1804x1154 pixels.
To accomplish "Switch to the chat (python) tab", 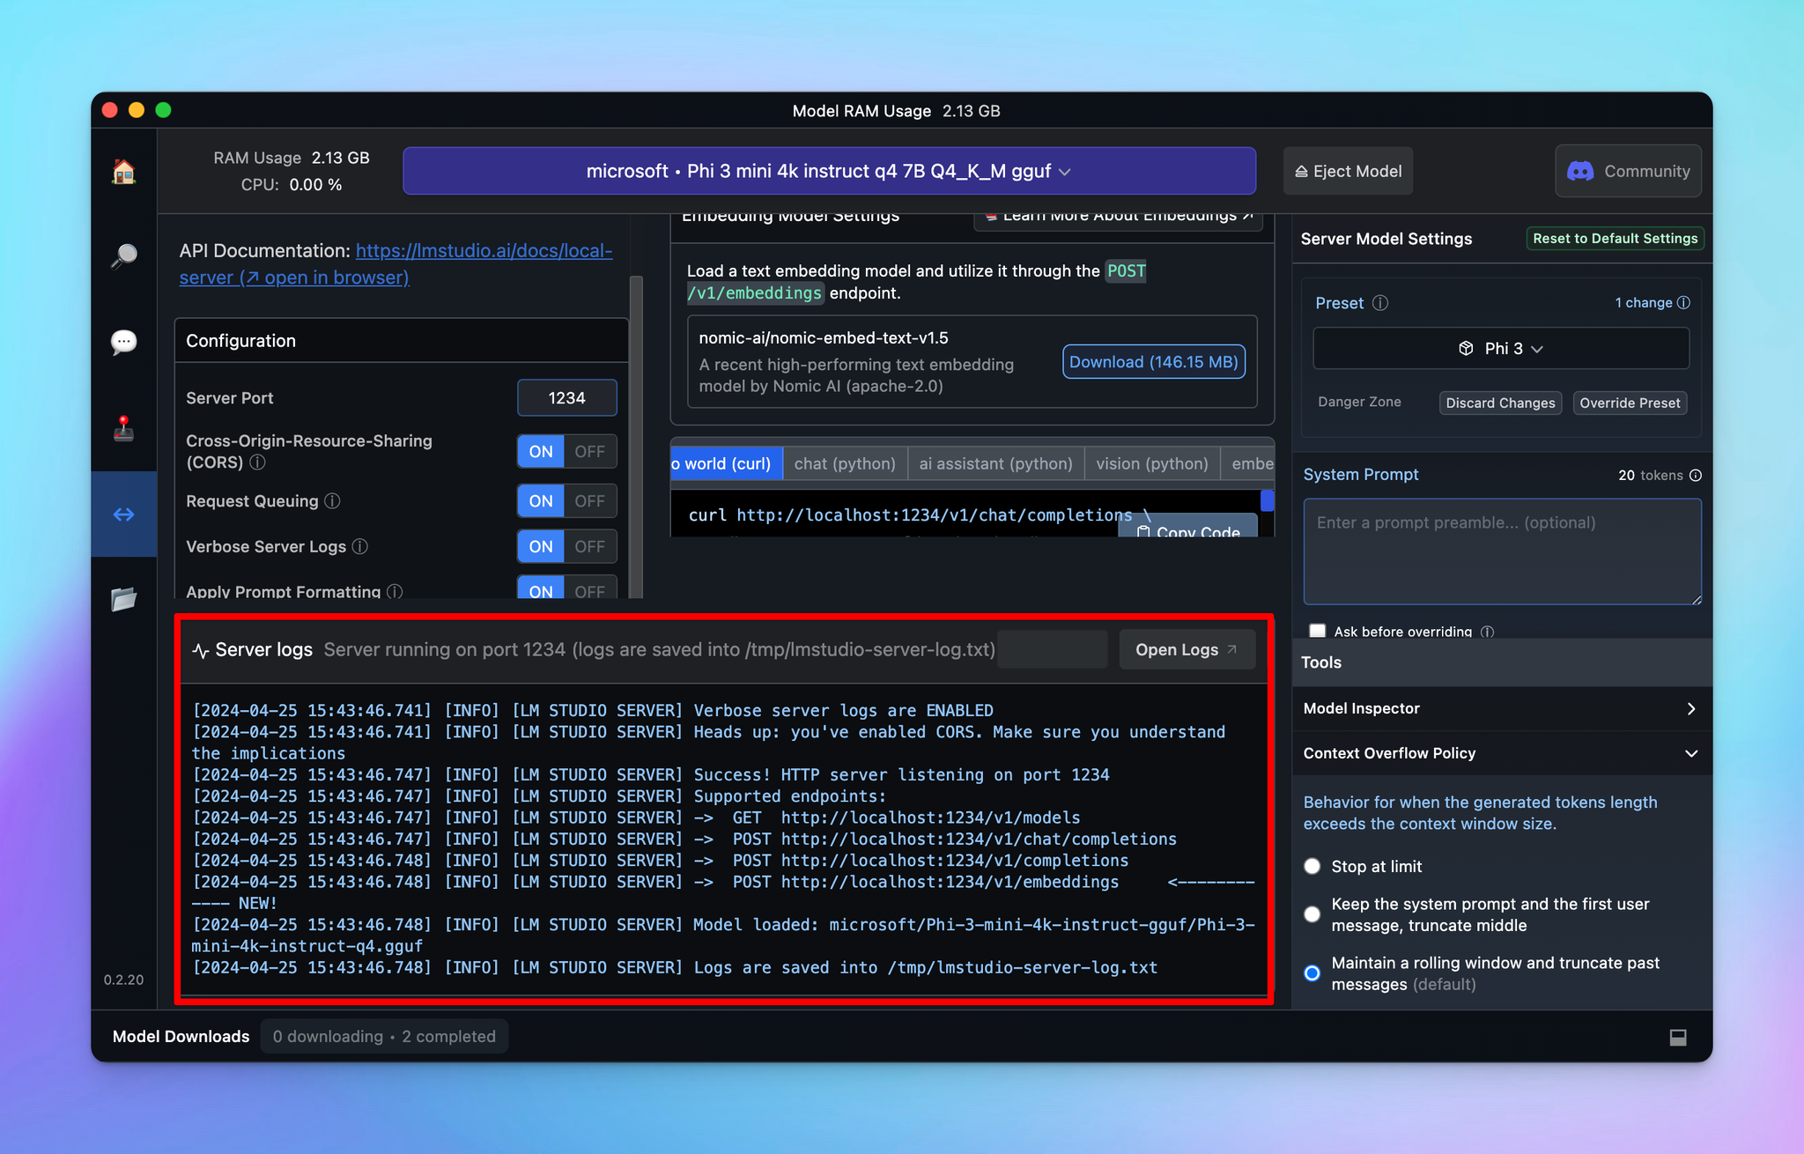I will [x=845, y=463].
